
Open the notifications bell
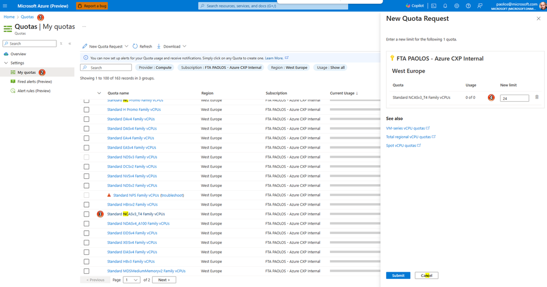(445, 6)
